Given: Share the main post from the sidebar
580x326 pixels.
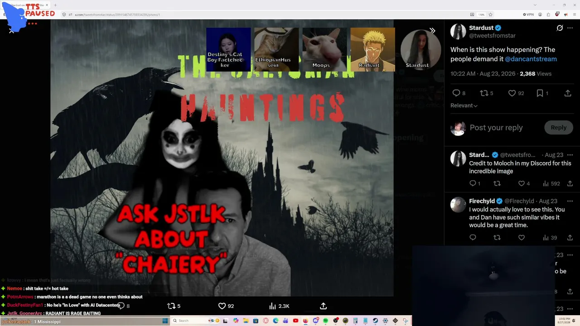Looking at the screenshot, I should 568,93.
